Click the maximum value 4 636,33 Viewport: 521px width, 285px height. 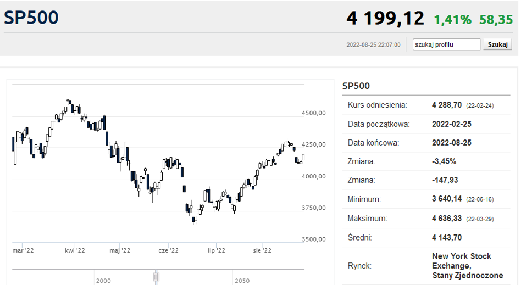pyautogui.click(x=447, y=219)
